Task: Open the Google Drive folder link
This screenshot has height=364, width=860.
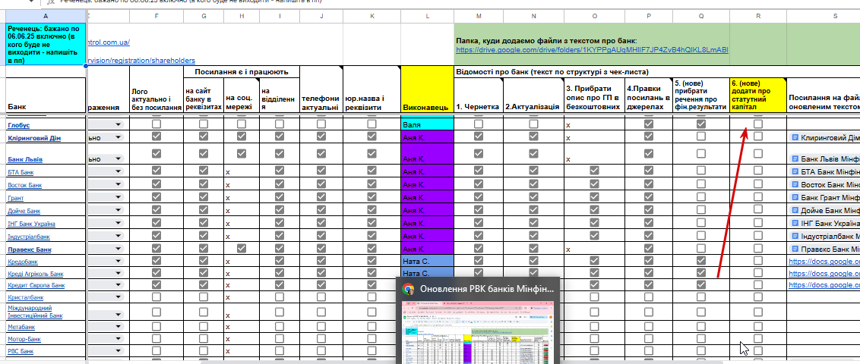Action: pyautogui.click(x=592, y=50)
